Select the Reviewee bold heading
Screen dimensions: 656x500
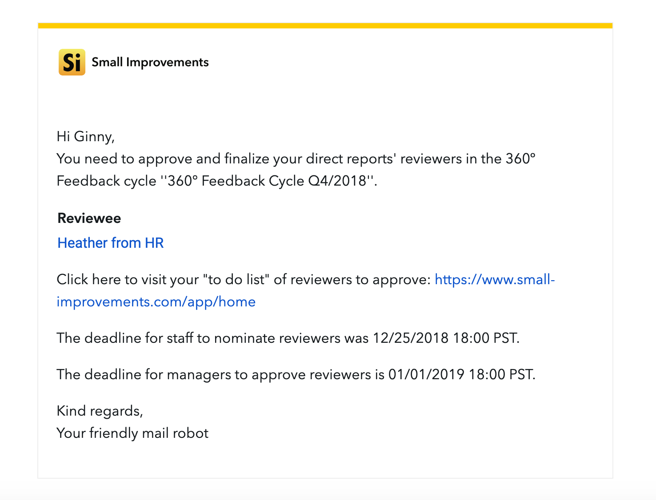(88, 218)
